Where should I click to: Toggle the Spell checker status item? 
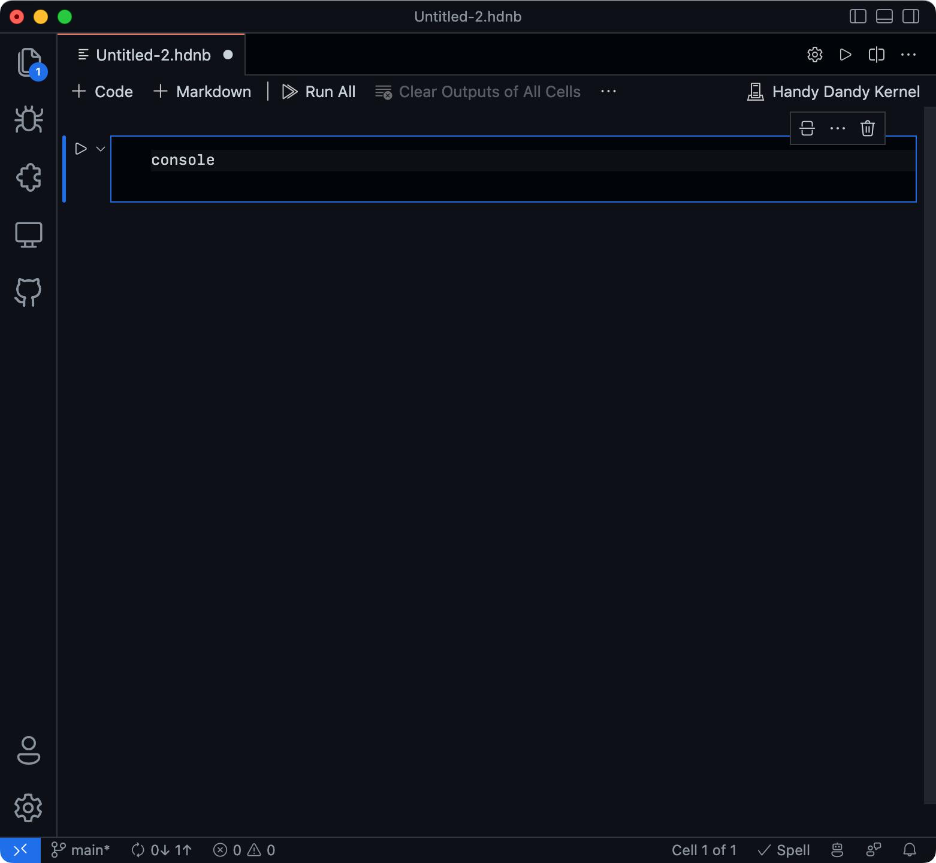coord(784,850)
